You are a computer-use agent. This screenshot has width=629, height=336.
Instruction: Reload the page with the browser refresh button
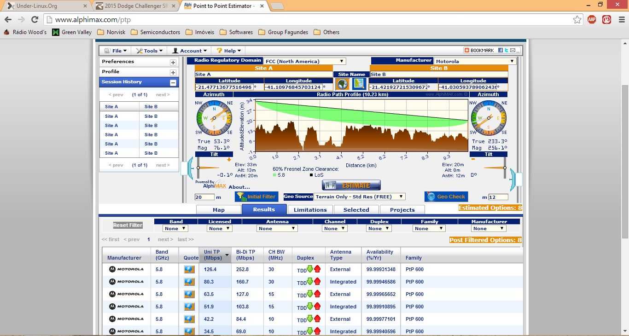coord(35,20)
